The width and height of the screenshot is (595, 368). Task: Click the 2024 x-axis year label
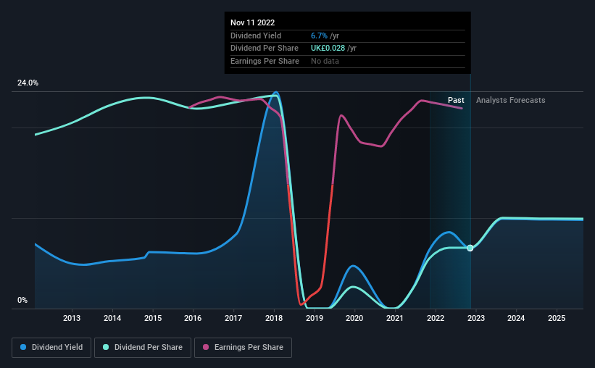click(516, 318)
